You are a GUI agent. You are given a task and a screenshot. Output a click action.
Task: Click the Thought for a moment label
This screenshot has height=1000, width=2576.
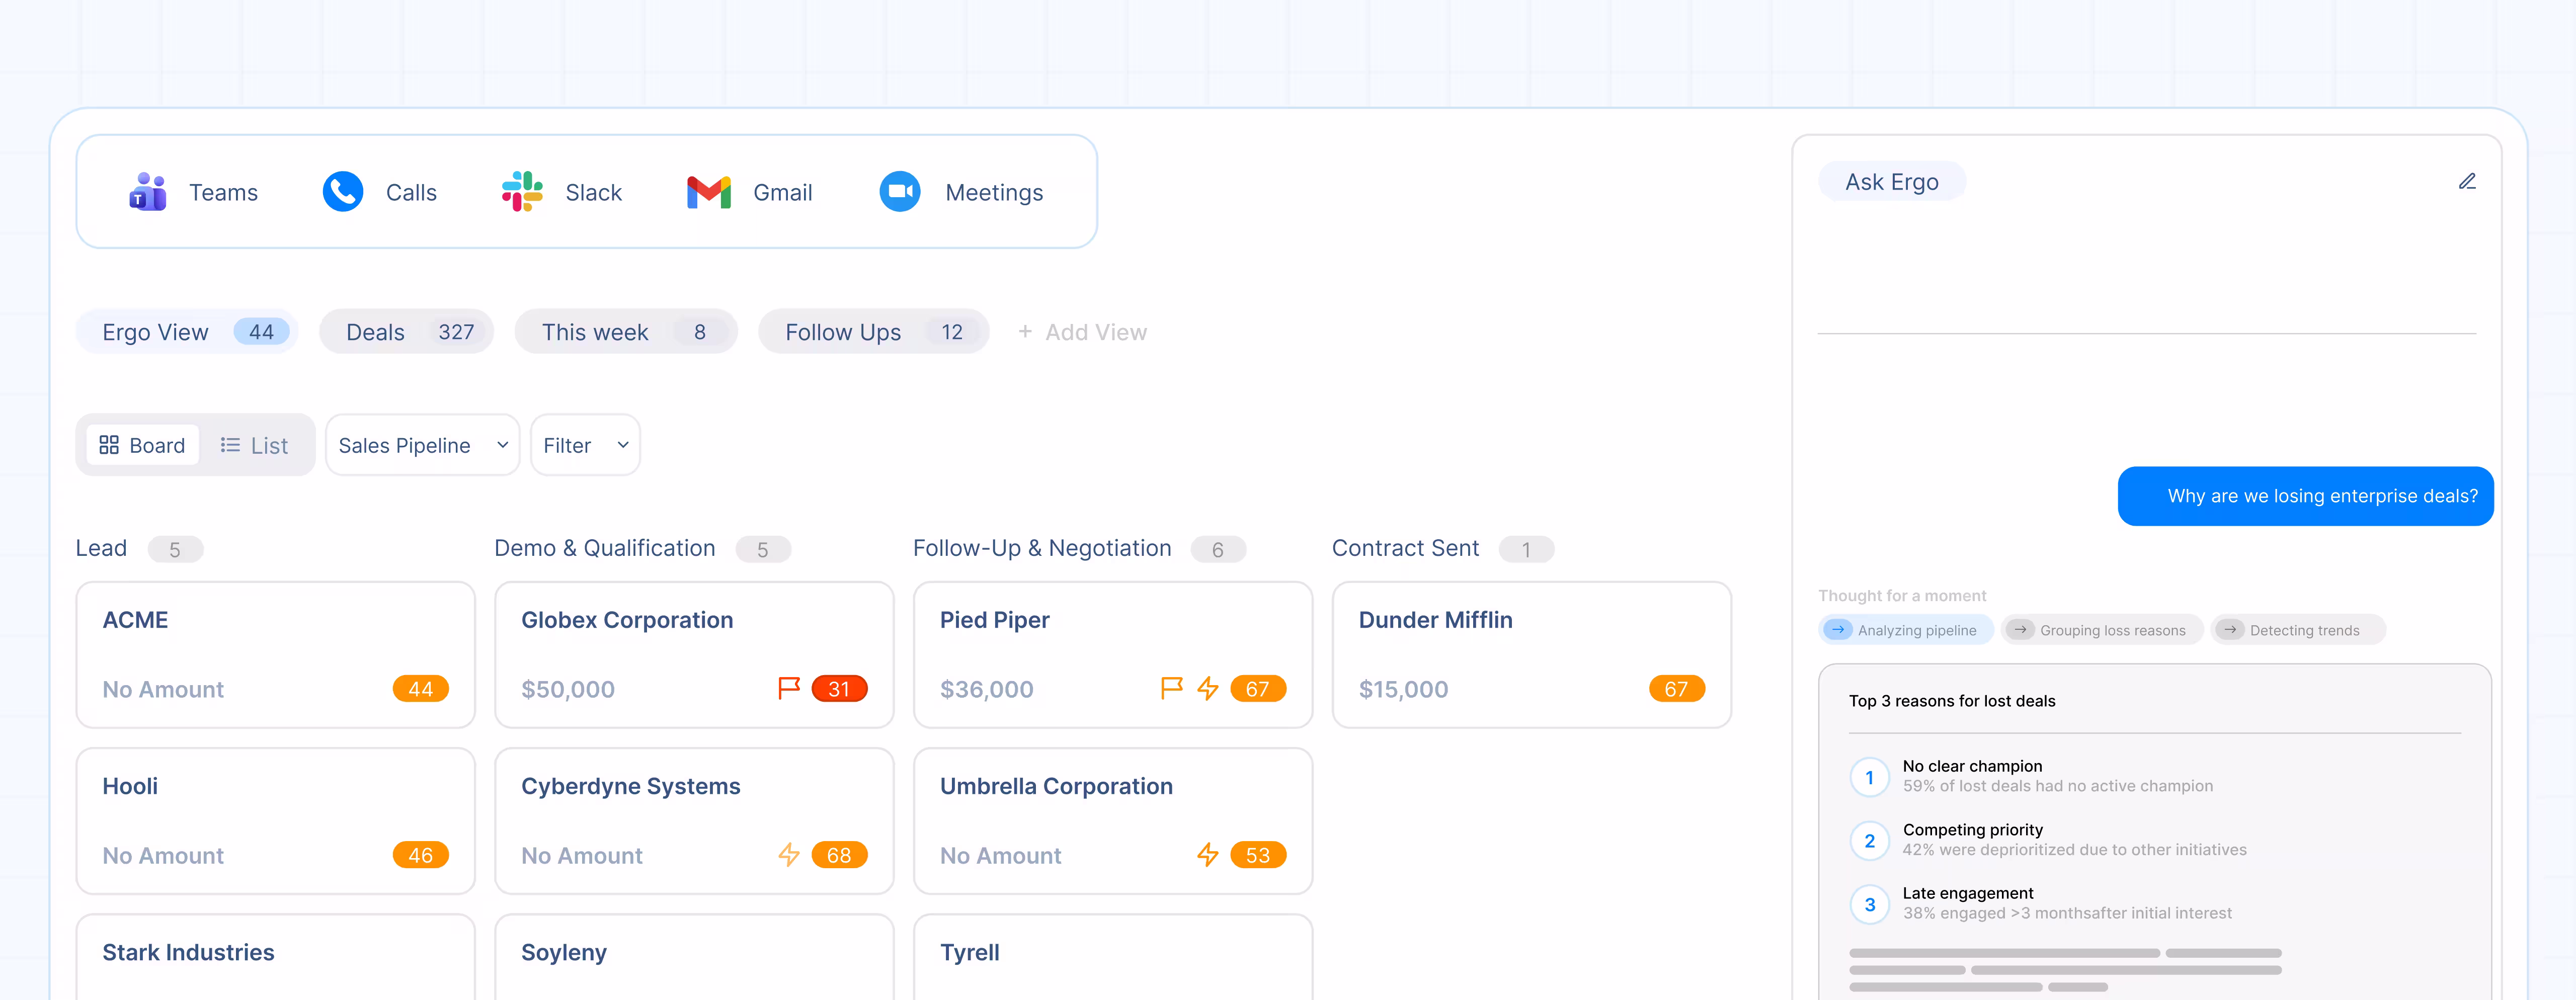pos(1902,596)
